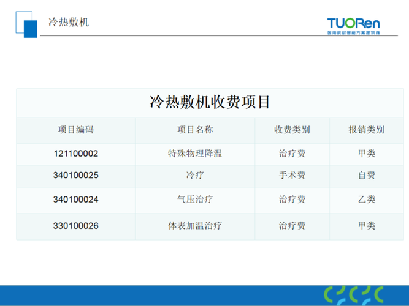
Task: Click the 项目名称 column header
Action: [195, 129]
